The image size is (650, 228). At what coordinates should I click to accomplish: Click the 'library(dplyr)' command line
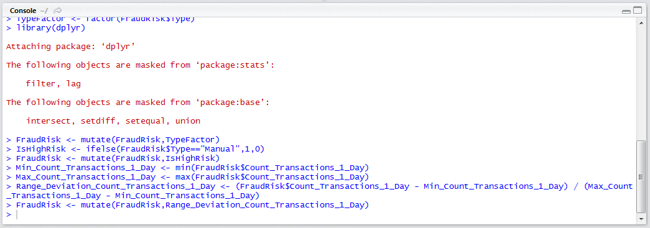[x=45, y=28]
